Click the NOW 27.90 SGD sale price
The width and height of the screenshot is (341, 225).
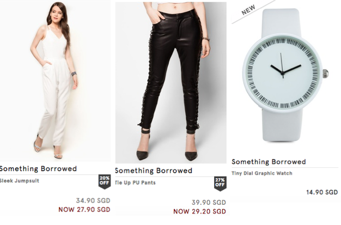tap(84, 210)
